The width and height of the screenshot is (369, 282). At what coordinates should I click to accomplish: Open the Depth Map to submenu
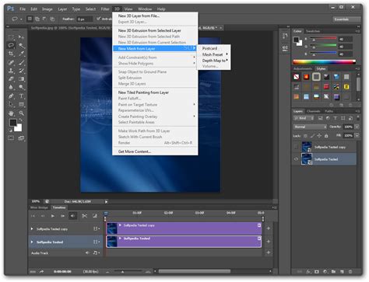214,61
